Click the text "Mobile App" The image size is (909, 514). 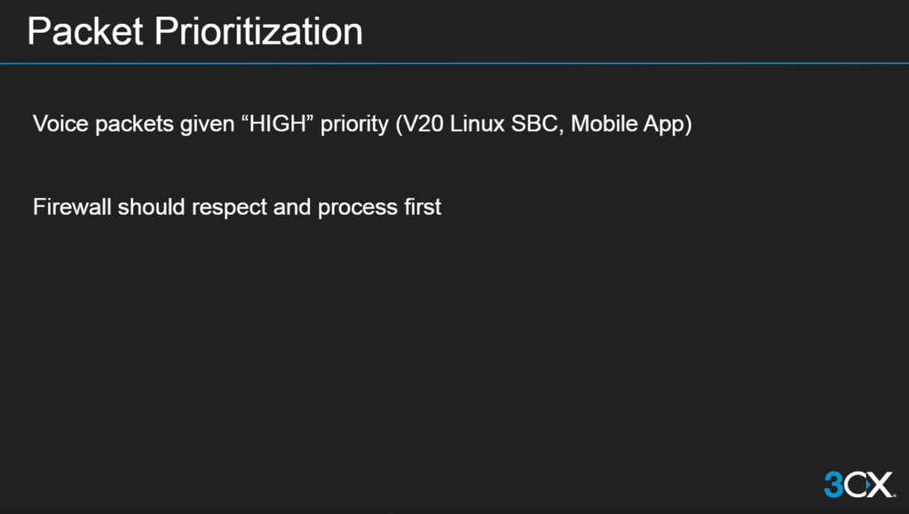pos(626,123)
